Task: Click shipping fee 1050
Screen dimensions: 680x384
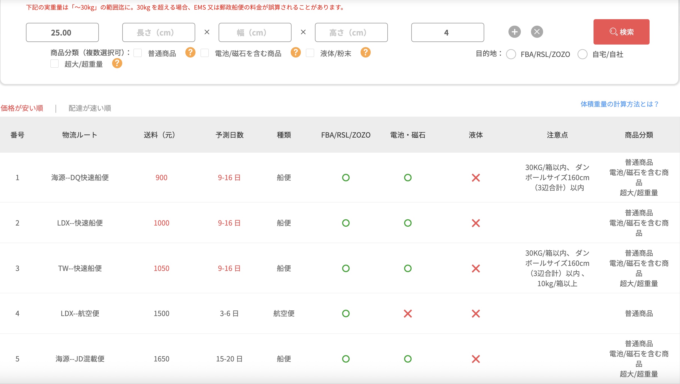Action: coord(161,268)
